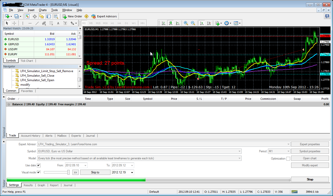
Task: Toggle chart Auto Scroll
Action: (202, 23)
